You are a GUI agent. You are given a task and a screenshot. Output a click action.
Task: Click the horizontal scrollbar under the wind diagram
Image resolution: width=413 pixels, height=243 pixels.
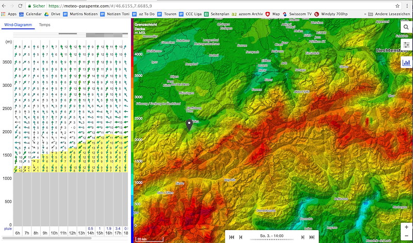coord(46,238)
